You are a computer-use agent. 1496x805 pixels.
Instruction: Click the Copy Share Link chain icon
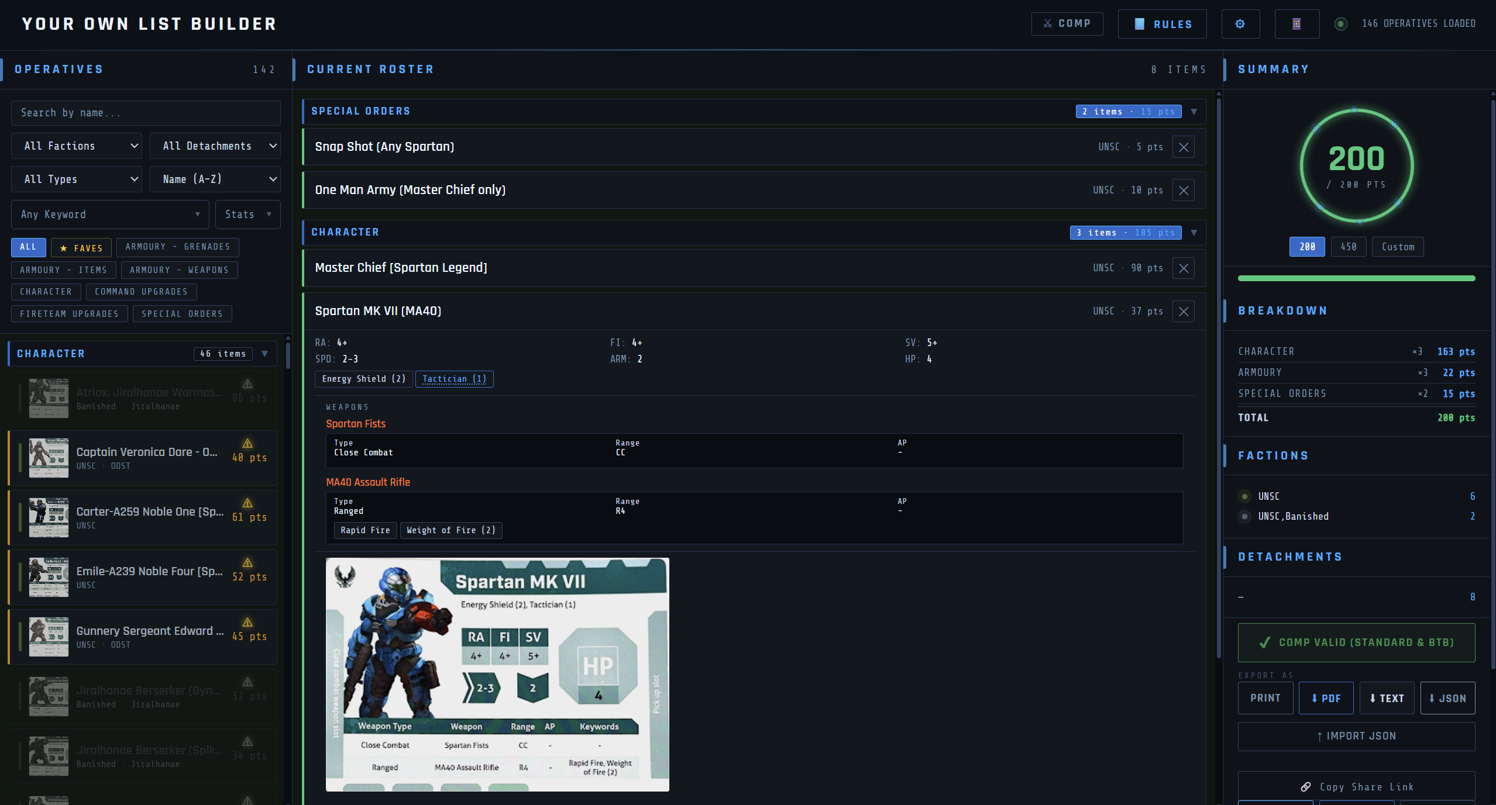tap(1305, 787)
